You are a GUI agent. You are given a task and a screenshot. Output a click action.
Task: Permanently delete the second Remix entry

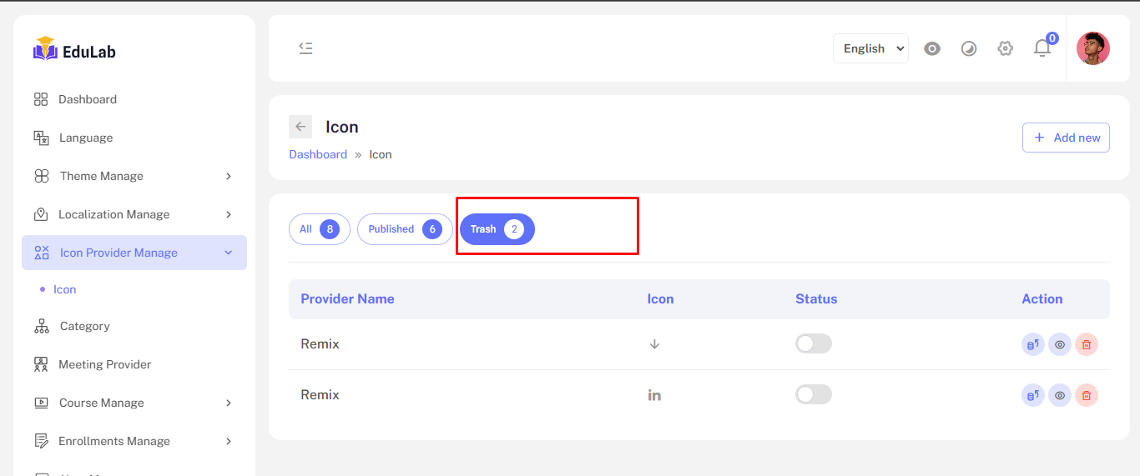point(1086,395)
